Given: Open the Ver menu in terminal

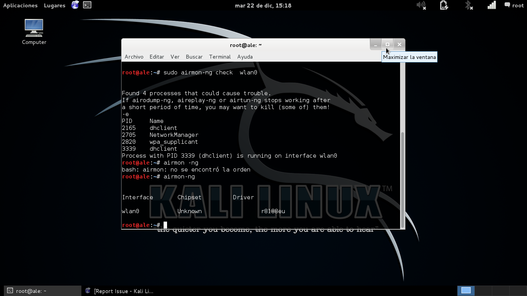Looking at the screenshot, I should tap(175, 57).
